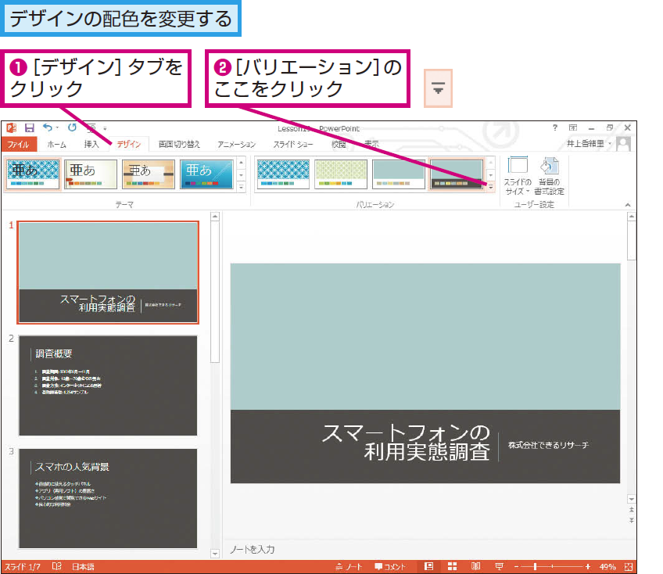Open Slide Size (スライドのサイズ) menu
The height and width of the screenshot is (574, 663).
click(x=518, y=175)
